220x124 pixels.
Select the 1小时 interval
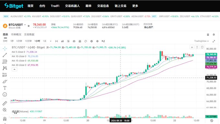click(x=37, y=41)
